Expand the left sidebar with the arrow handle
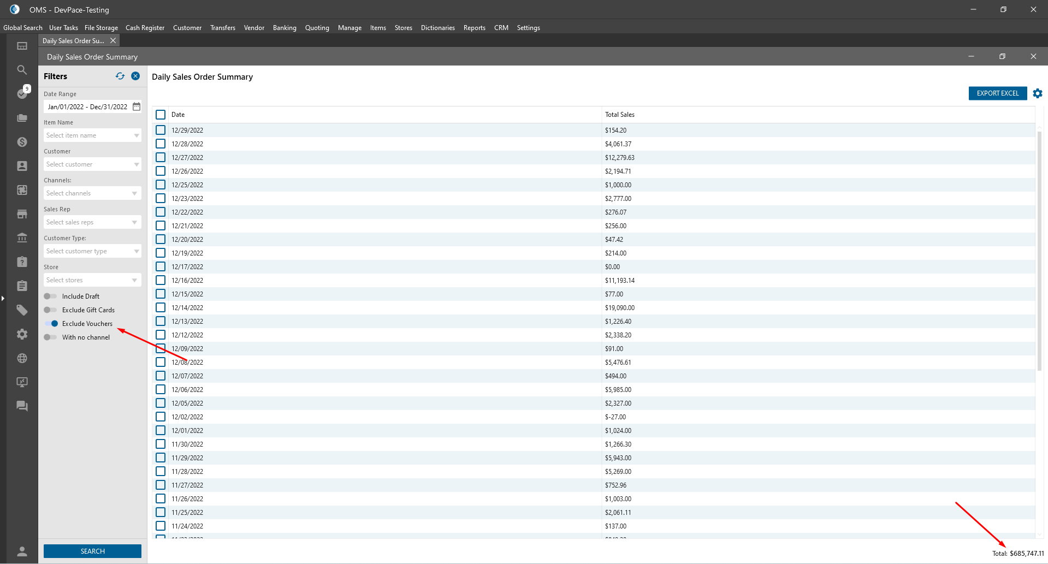1048x564 pixels. [3, 298]
